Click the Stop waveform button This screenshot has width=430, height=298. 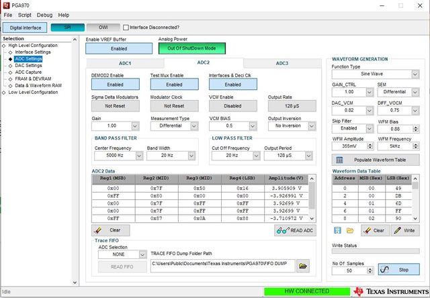(x=398, y=270)
